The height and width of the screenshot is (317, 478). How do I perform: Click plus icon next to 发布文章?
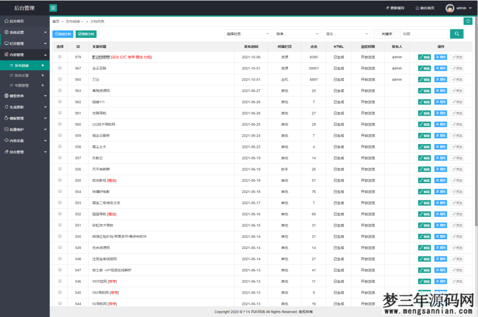[x=42, y=75]
